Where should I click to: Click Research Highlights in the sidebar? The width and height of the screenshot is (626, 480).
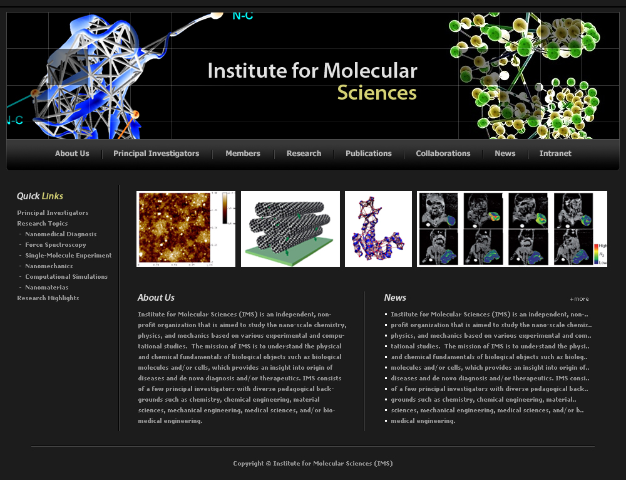pos(48,298)
